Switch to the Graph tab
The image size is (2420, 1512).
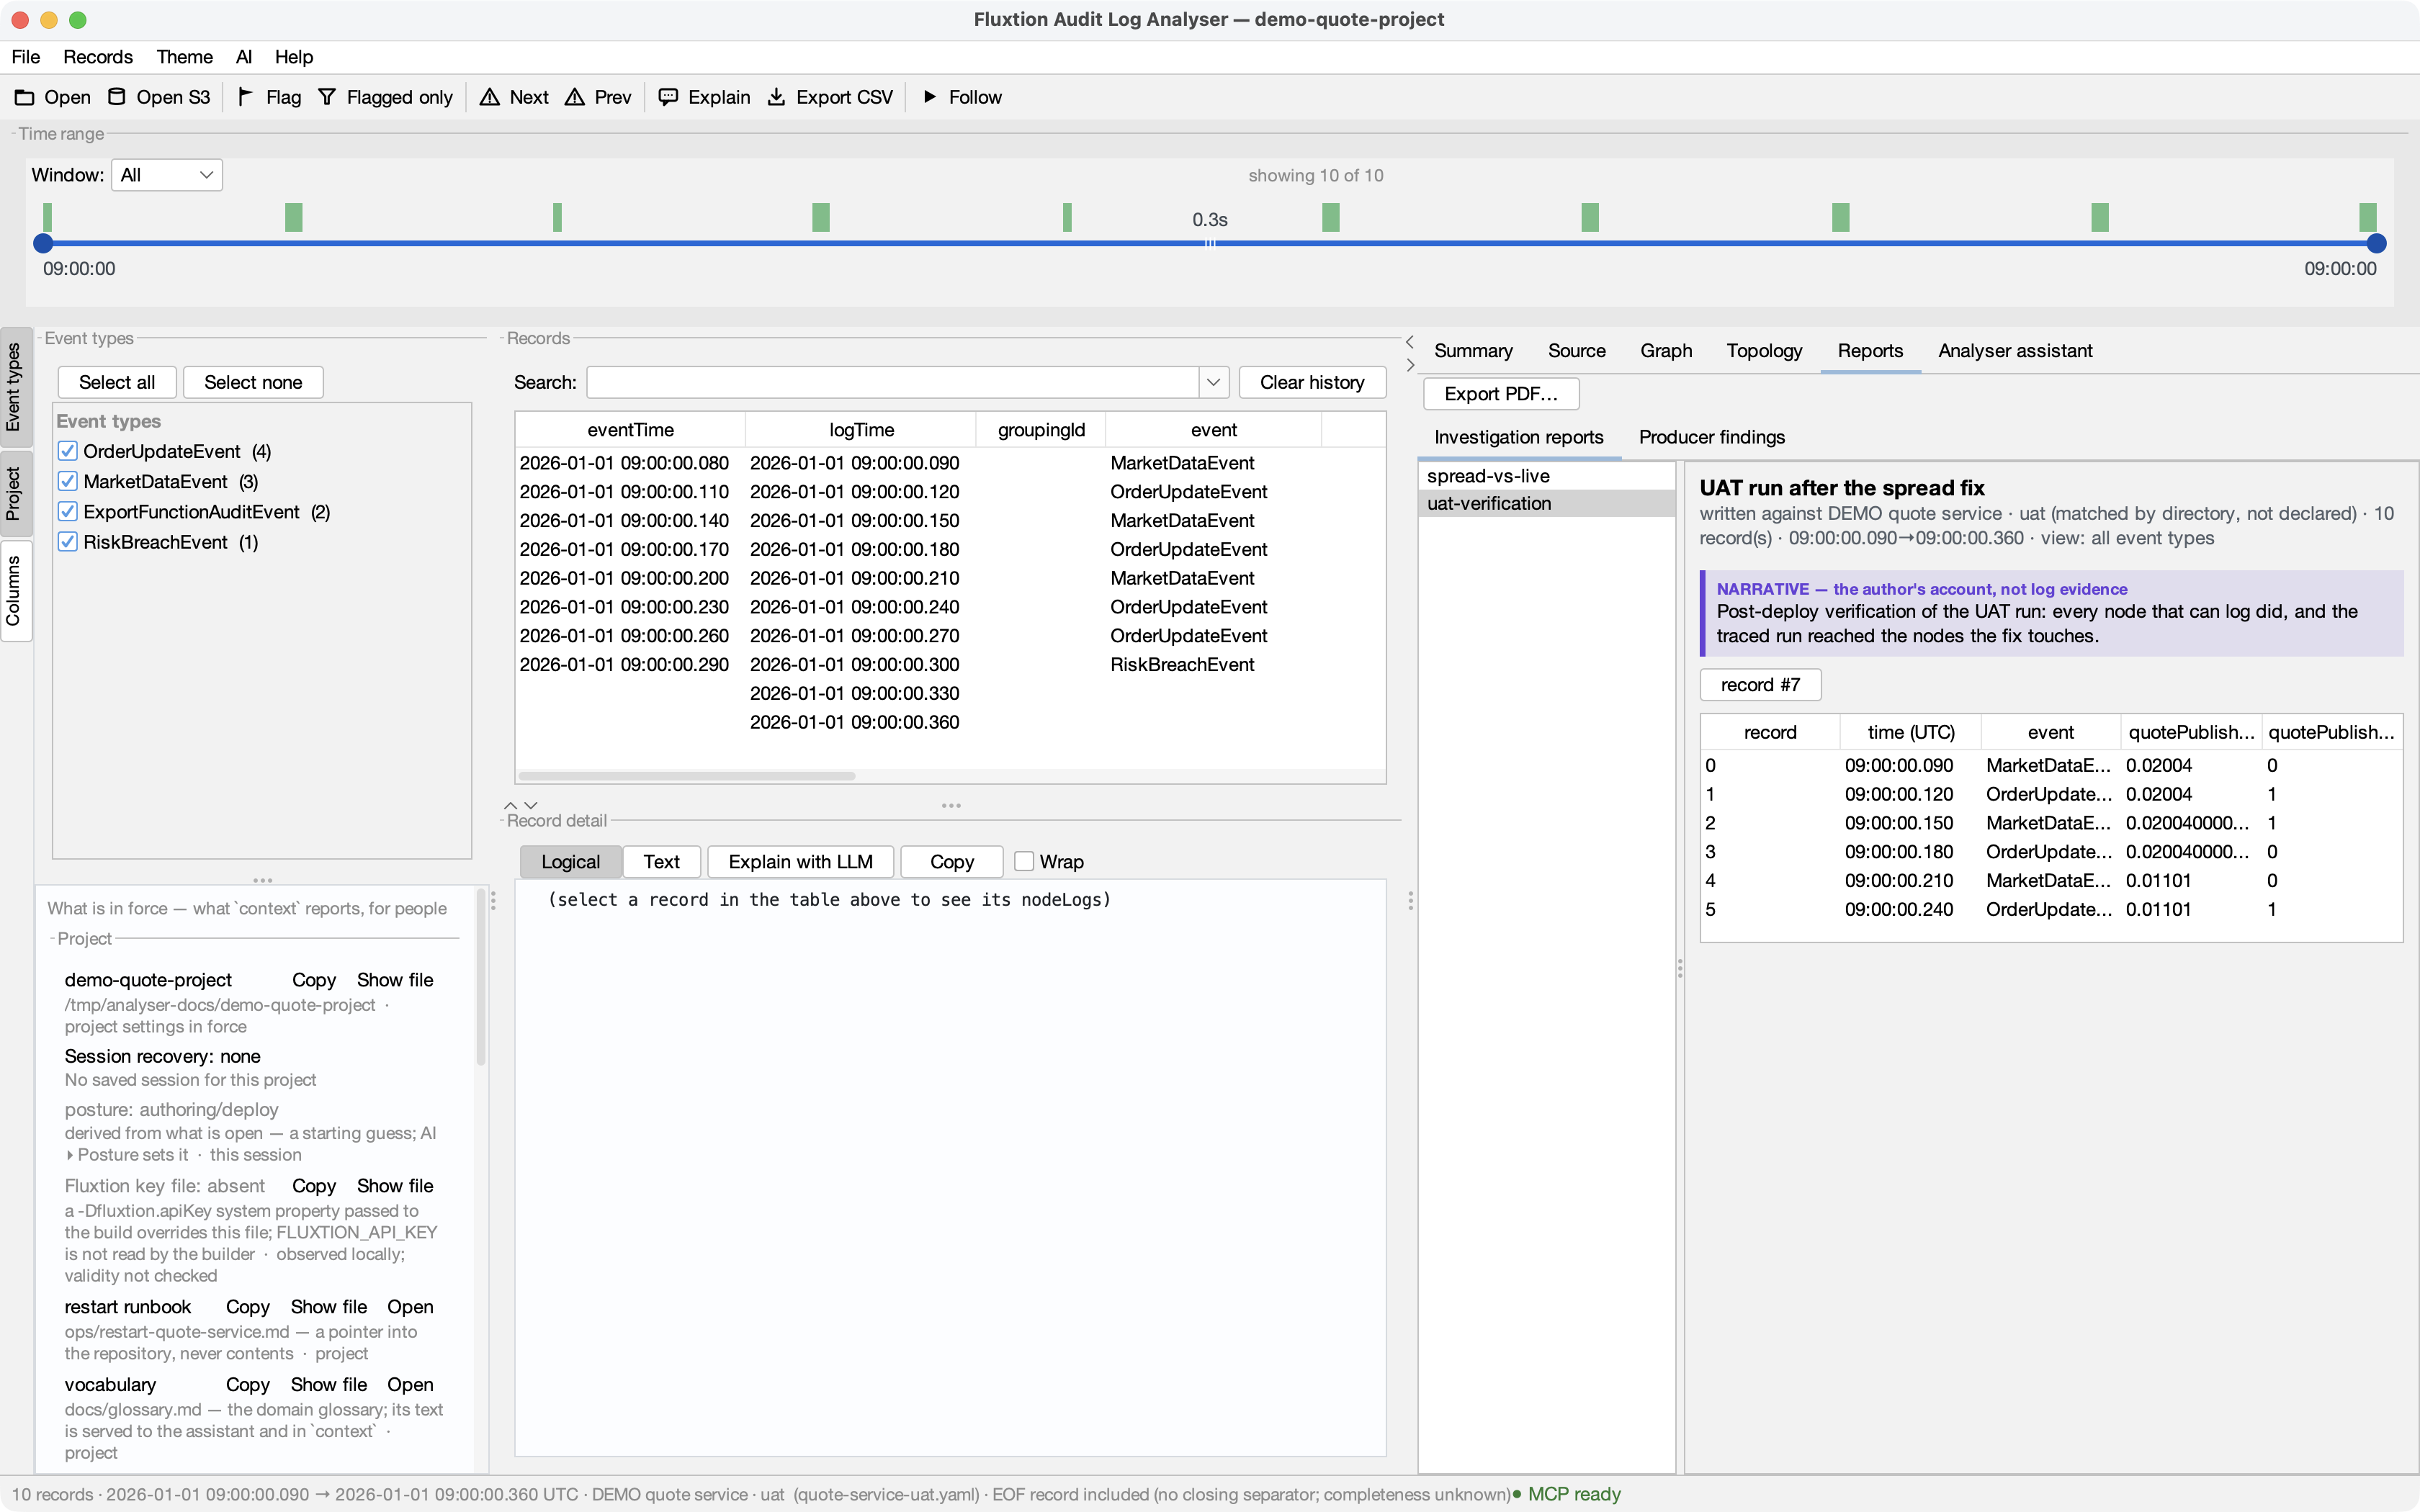click(1666, 351)
